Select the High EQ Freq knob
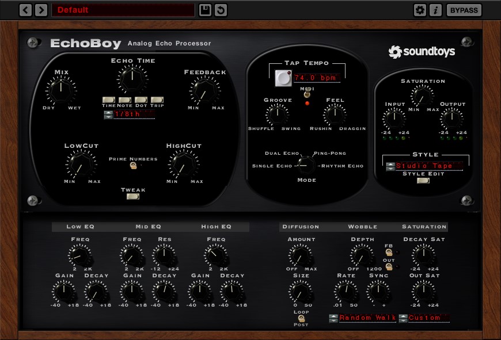 tap(216, 255)
